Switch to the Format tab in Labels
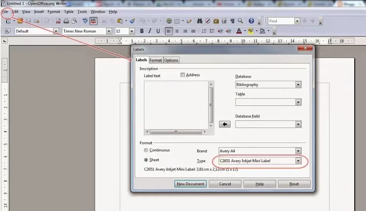Image resolution: width=366 pixels, height=211 pixels. tap(156, 60)
